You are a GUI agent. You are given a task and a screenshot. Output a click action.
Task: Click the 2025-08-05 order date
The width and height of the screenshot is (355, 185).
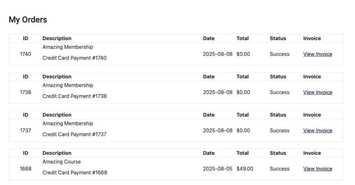[218, 169]
